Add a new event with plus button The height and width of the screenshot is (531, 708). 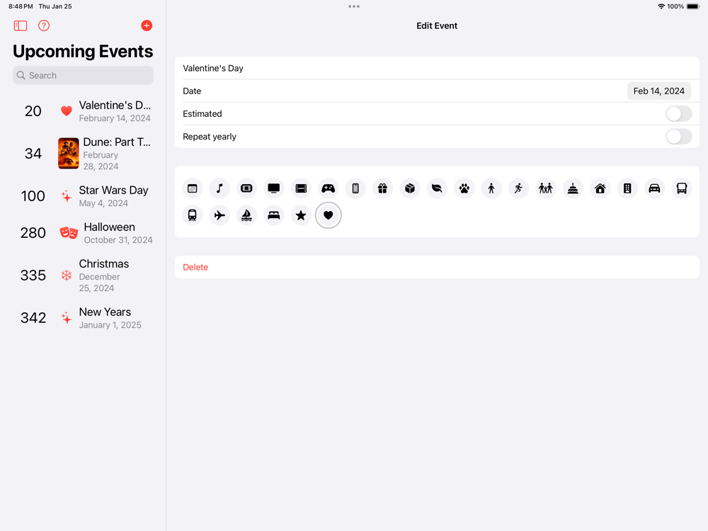147,25
